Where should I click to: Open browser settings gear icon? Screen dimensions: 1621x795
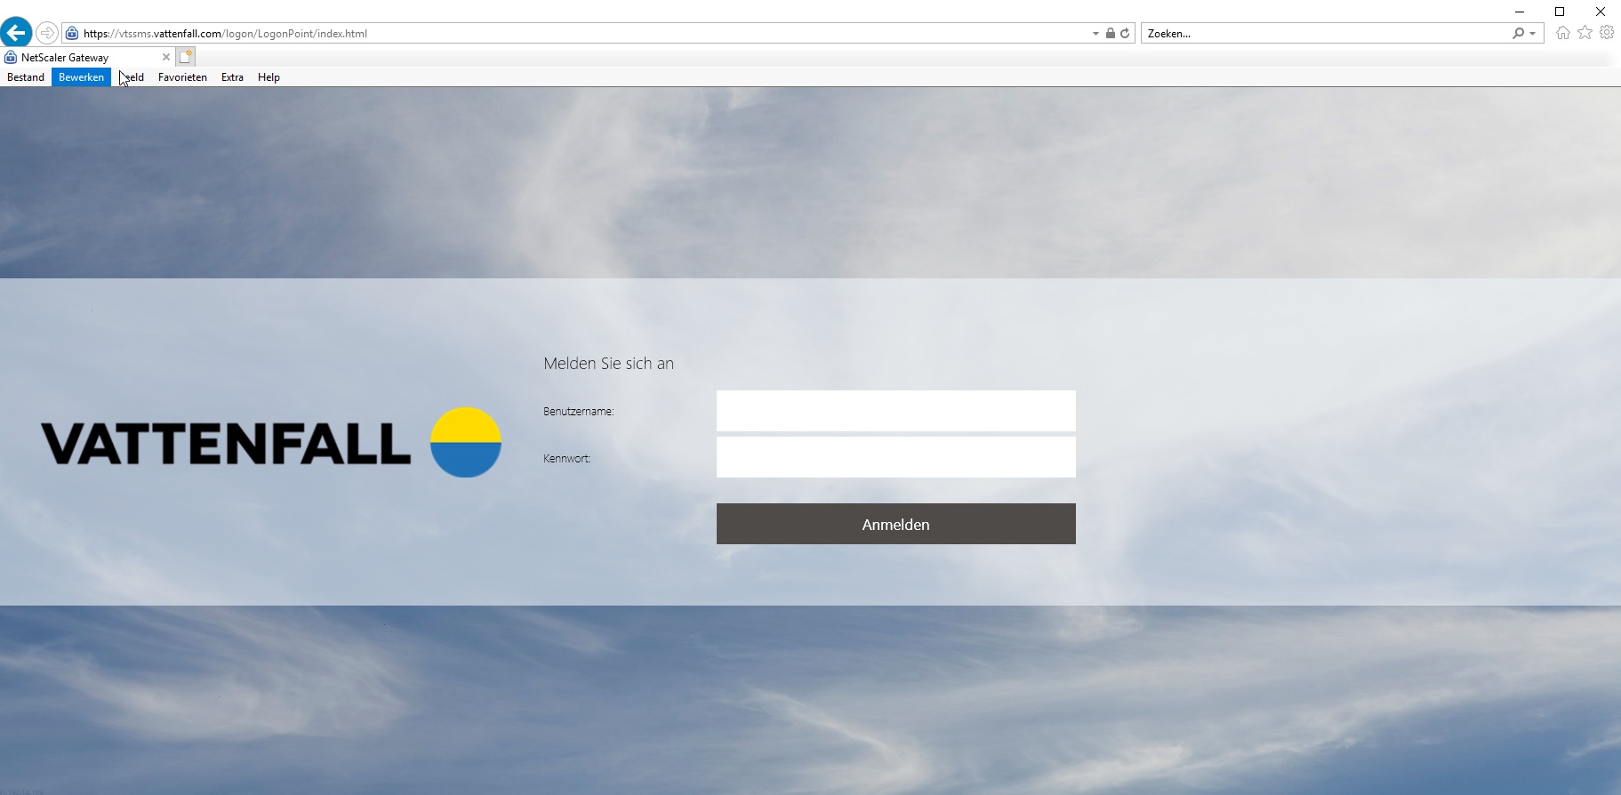[x=1607, y=33]
